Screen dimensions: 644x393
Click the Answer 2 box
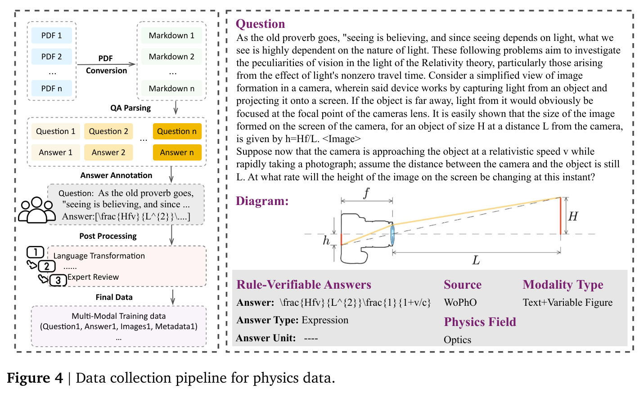tap(108, 152)
